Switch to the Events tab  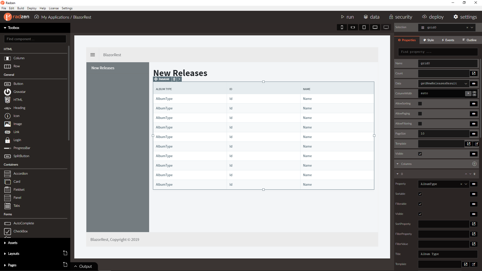click(x=448, y=40)
